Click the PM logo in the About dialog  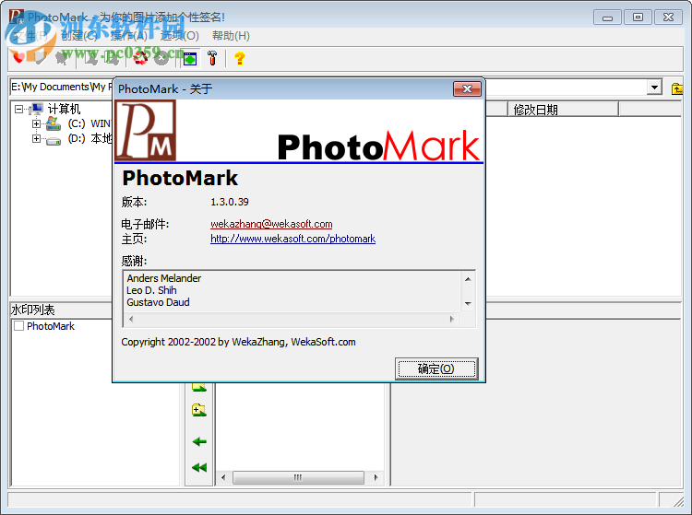(145, 131)
